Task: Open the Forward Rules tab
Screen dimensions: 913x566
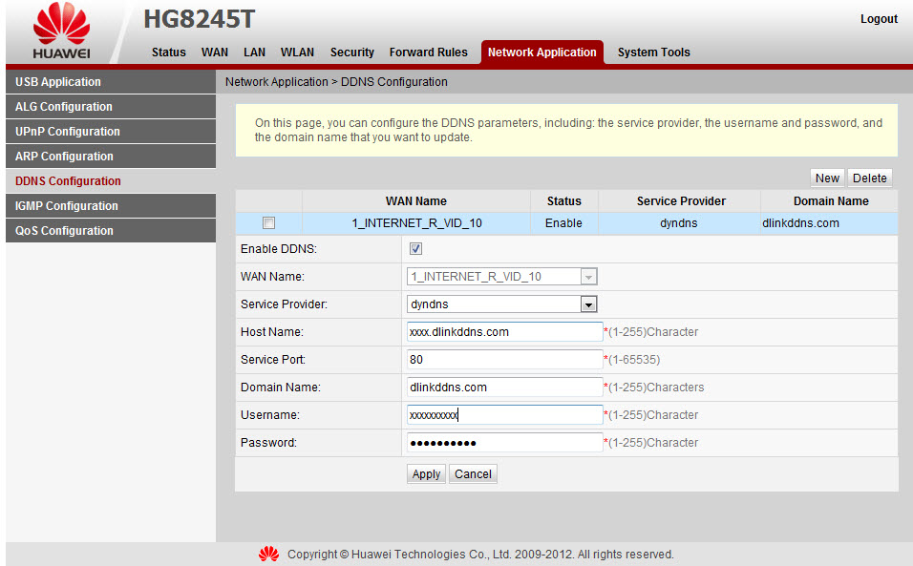Action: click(429, 52)
